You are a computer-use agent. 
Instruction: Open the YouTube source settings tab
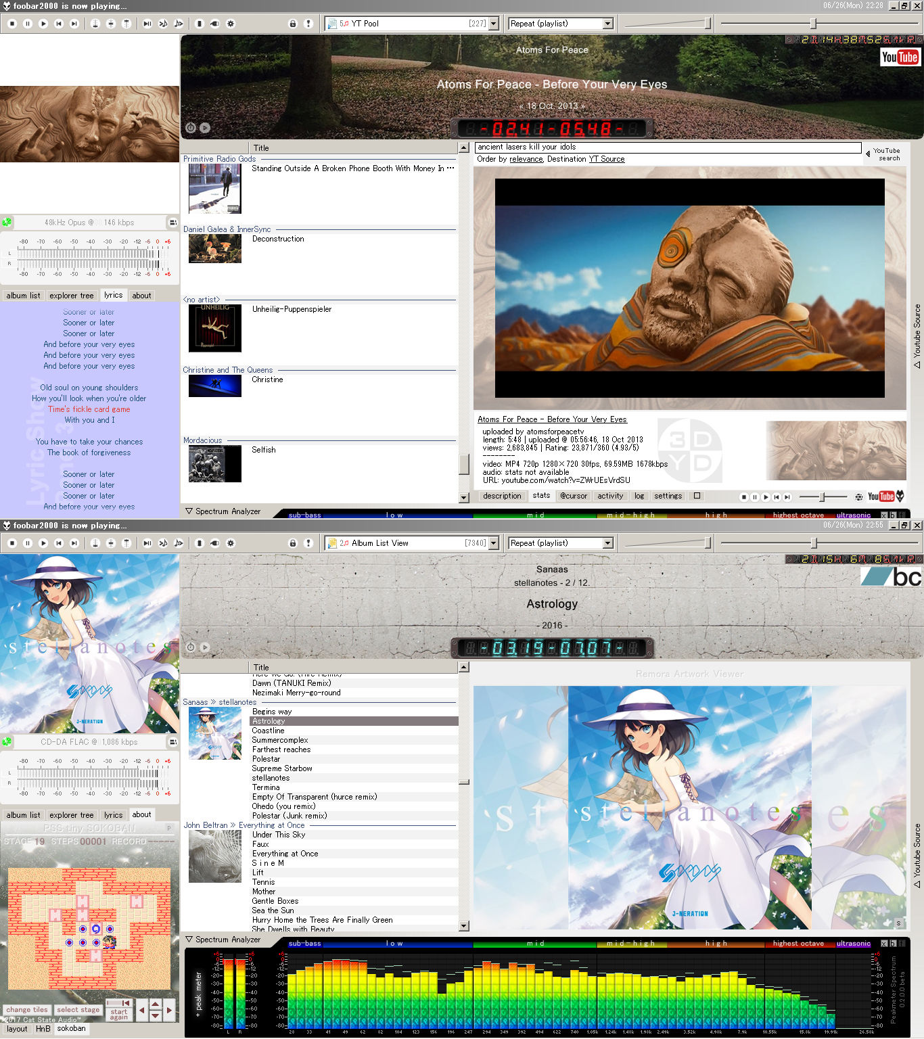(x=668, y=496)
